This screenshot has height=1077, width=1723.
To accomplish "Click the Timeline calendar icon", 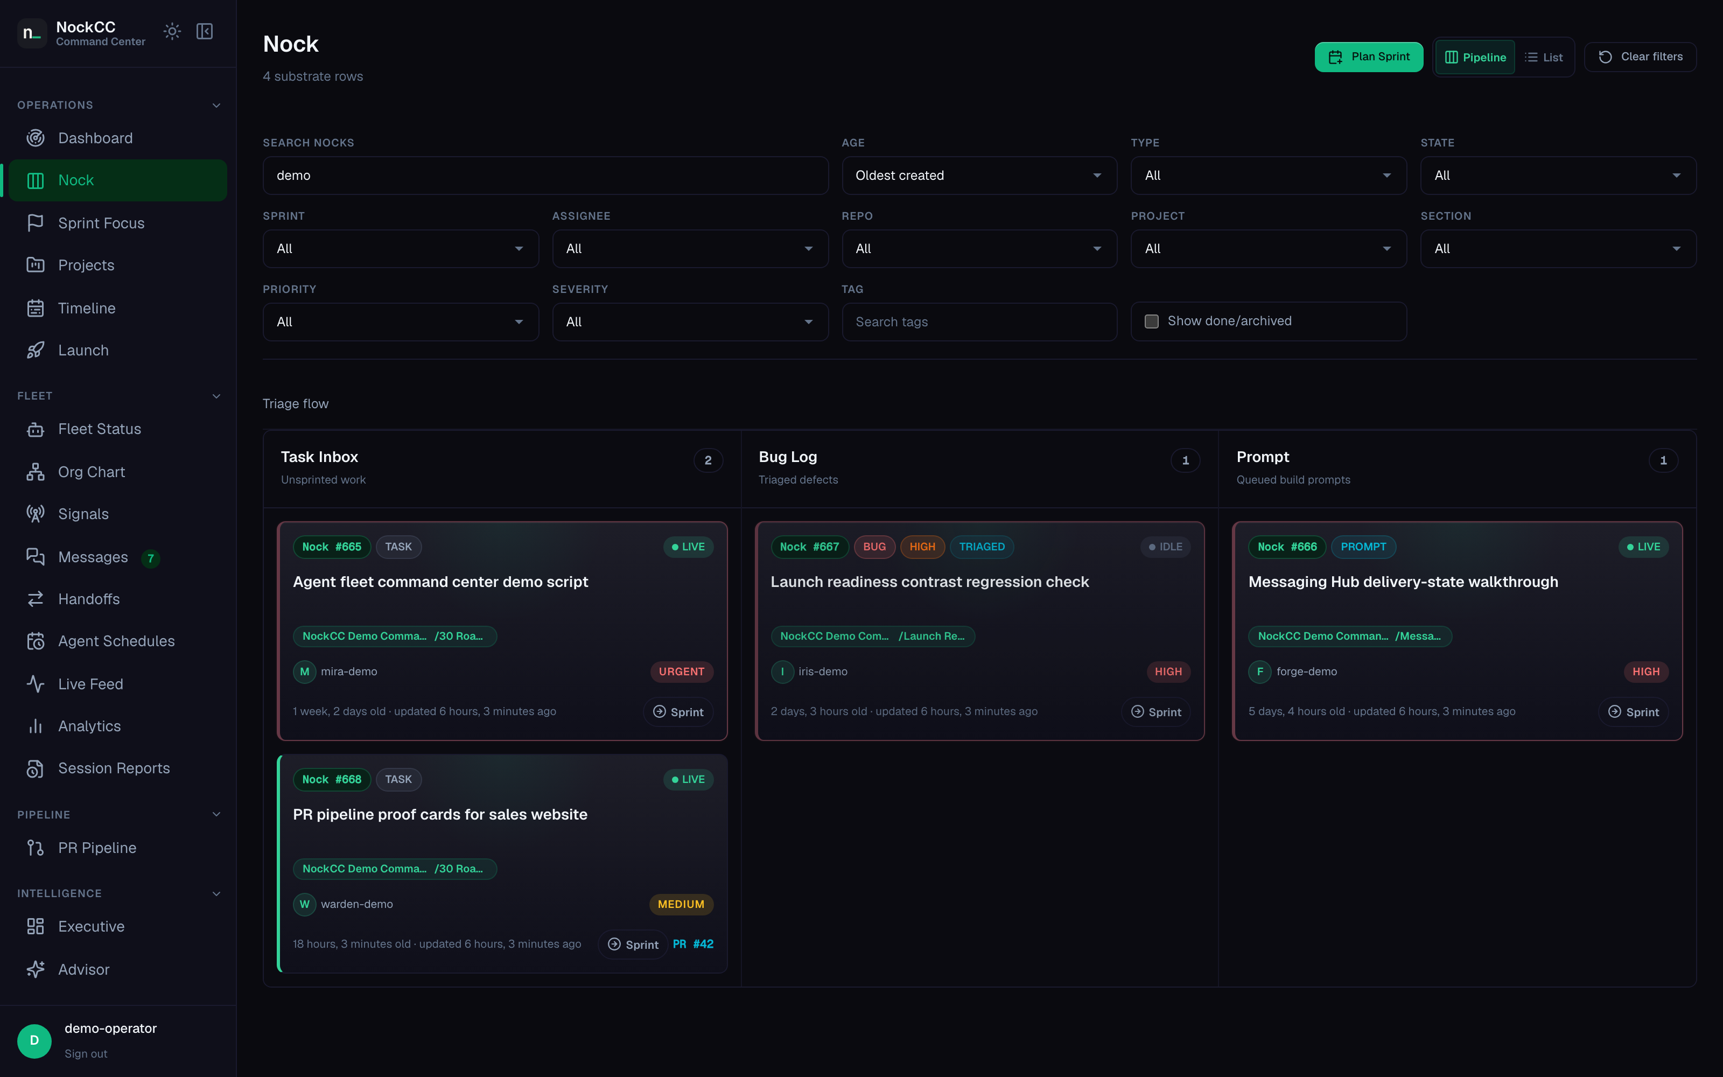I will click(x=36, y=309).
